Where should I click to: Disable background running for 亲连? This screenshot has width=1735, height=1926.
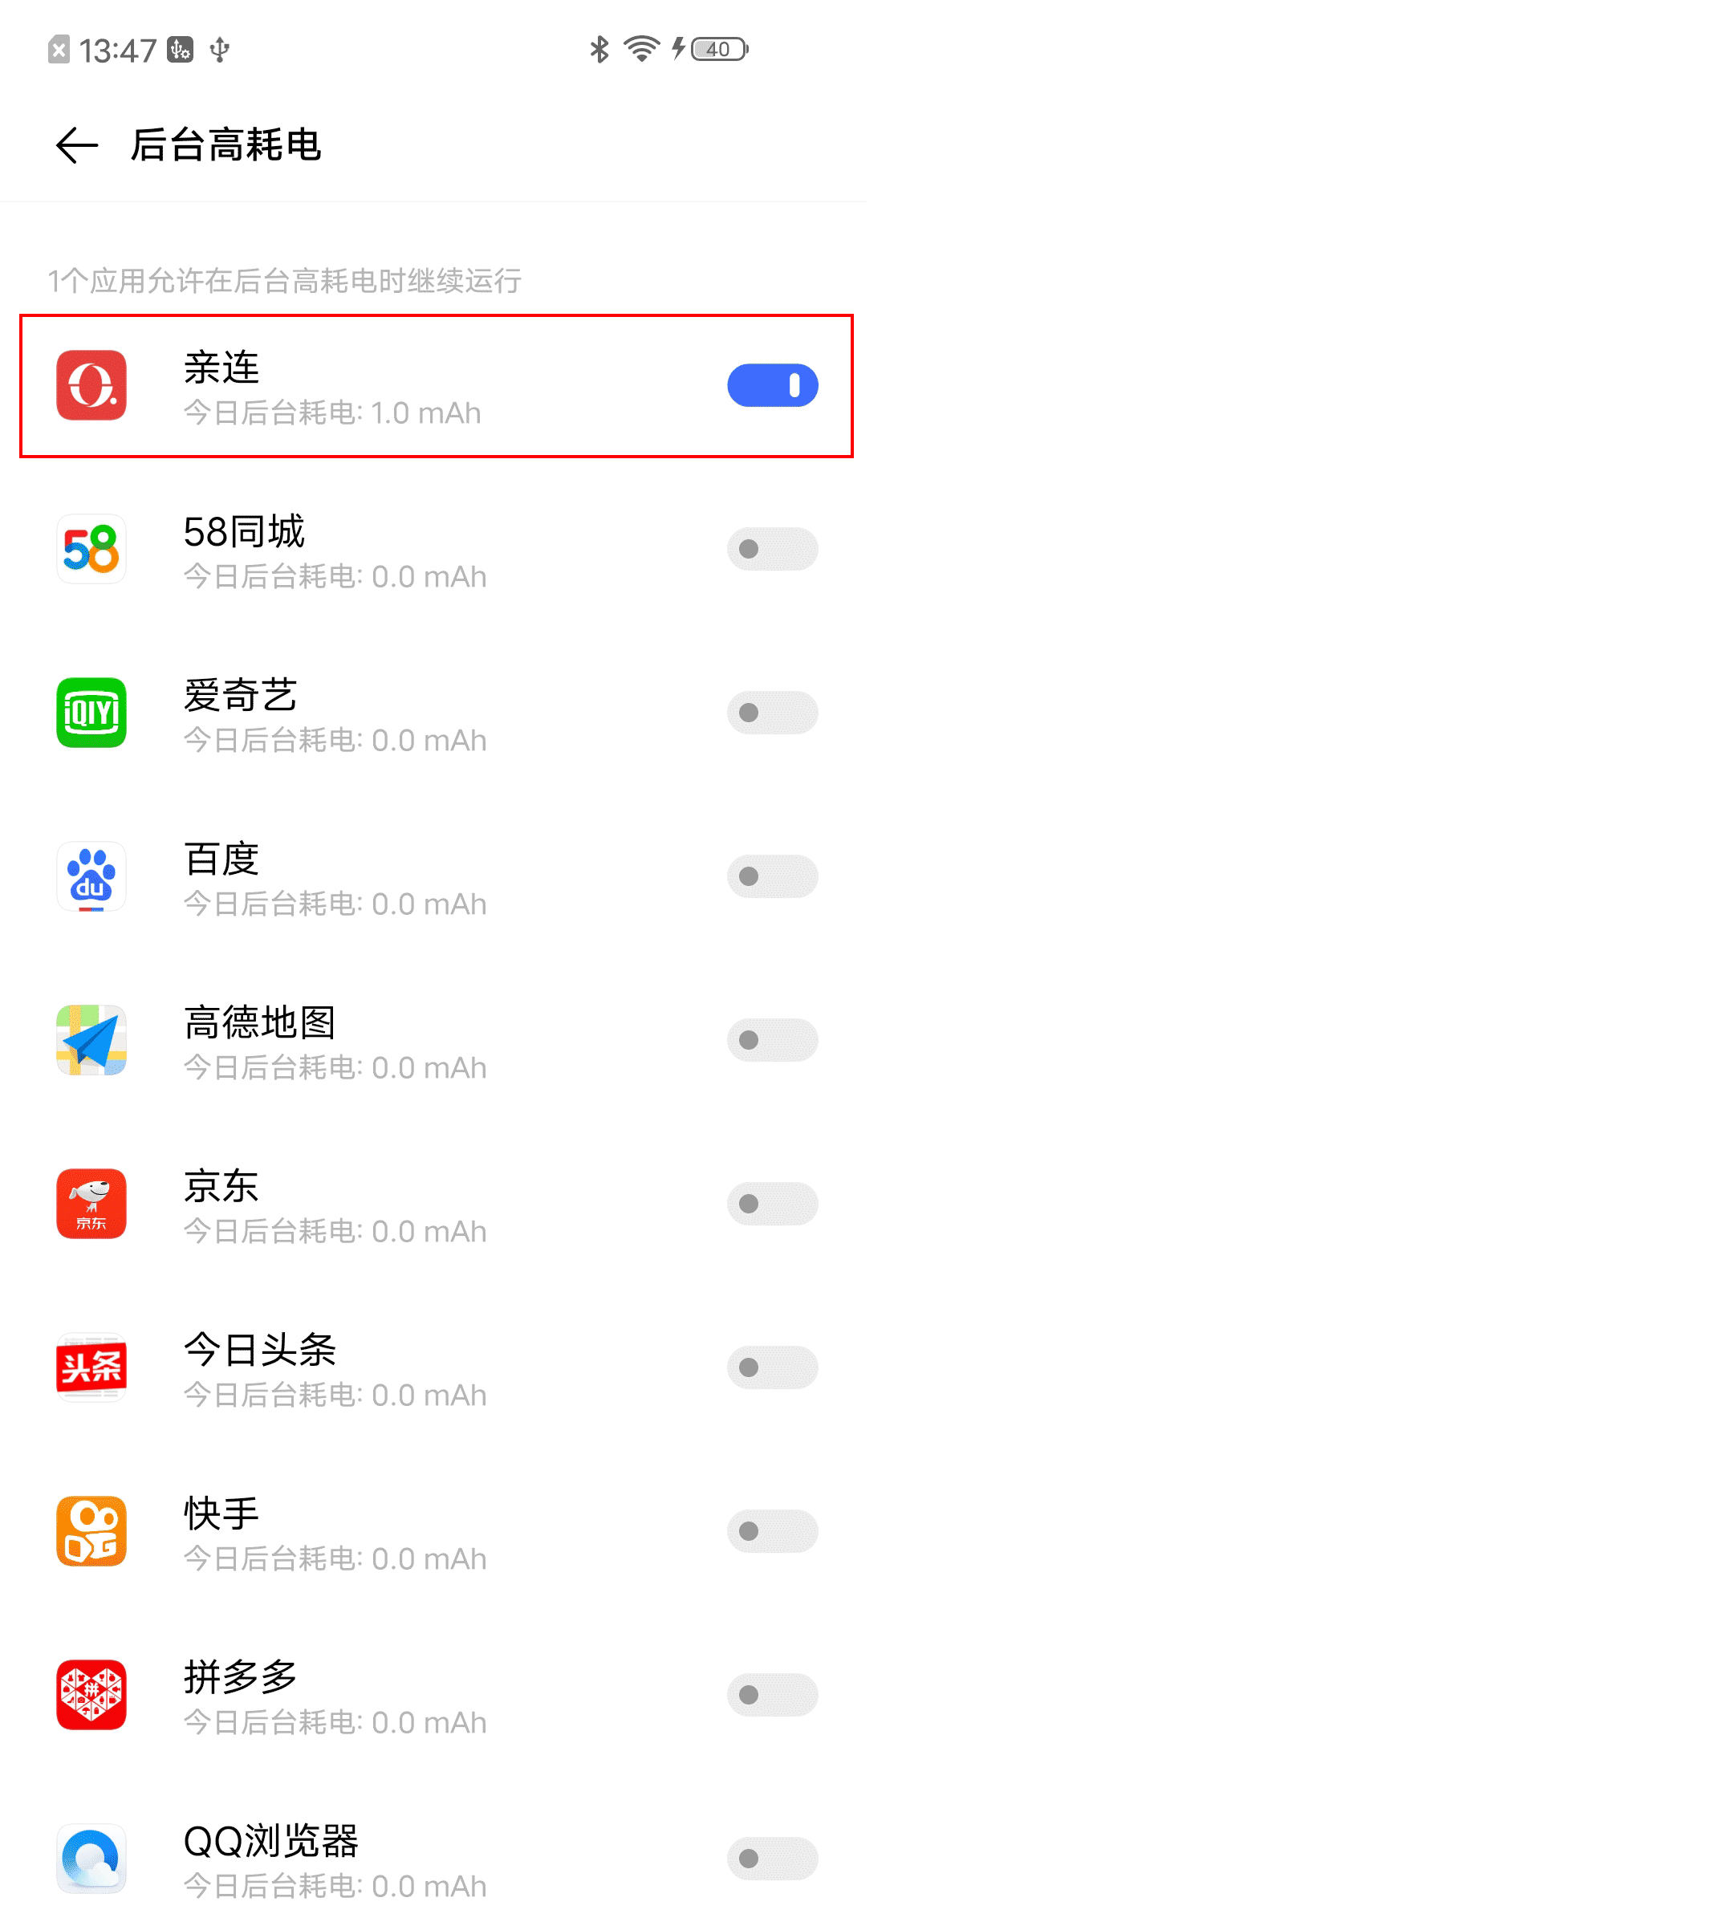coord(772,385)
